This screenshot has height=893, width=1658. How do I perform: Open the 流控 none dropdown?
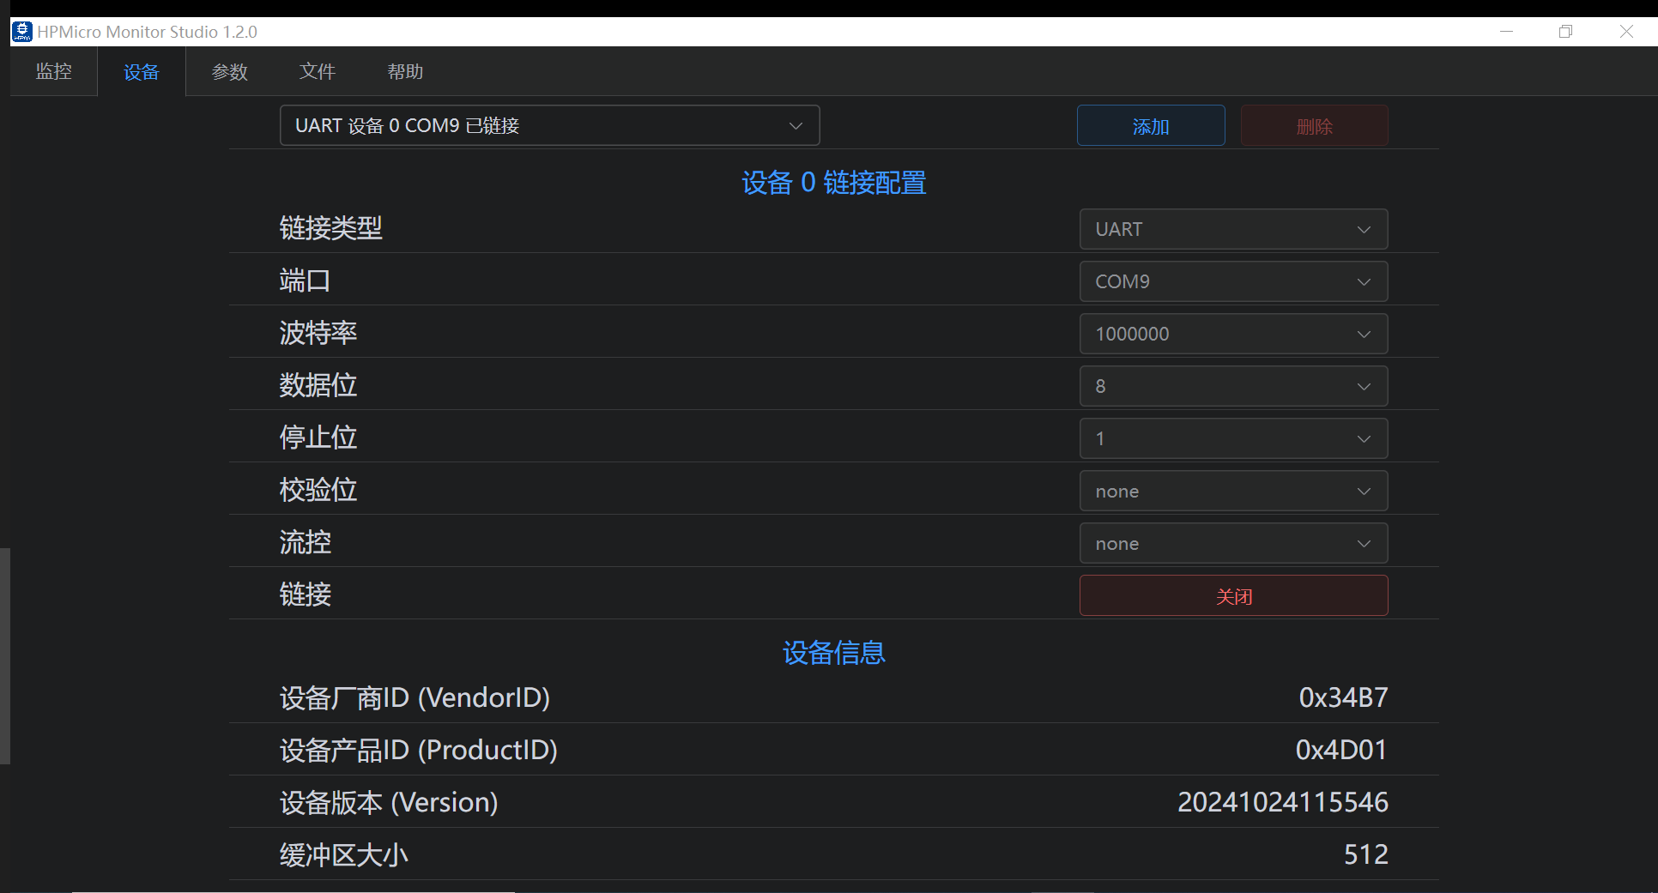click(x=1234, y=544)
